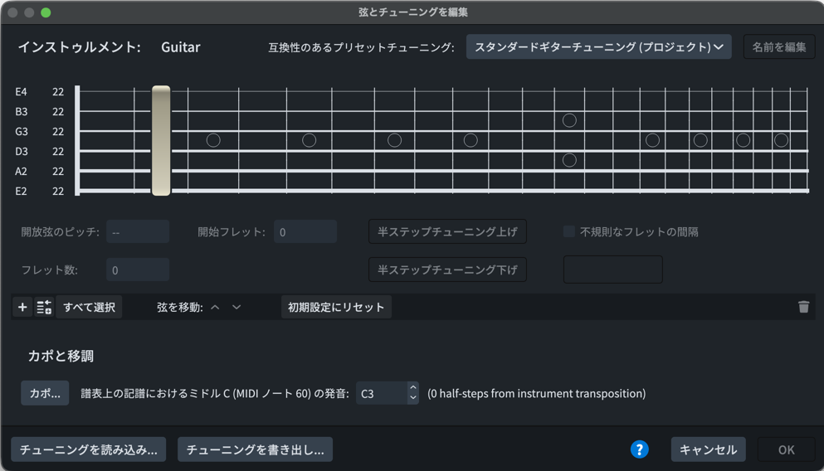824x471 pixels.
Task: Click the blue help question mark icon
Action: click(639, 449)
